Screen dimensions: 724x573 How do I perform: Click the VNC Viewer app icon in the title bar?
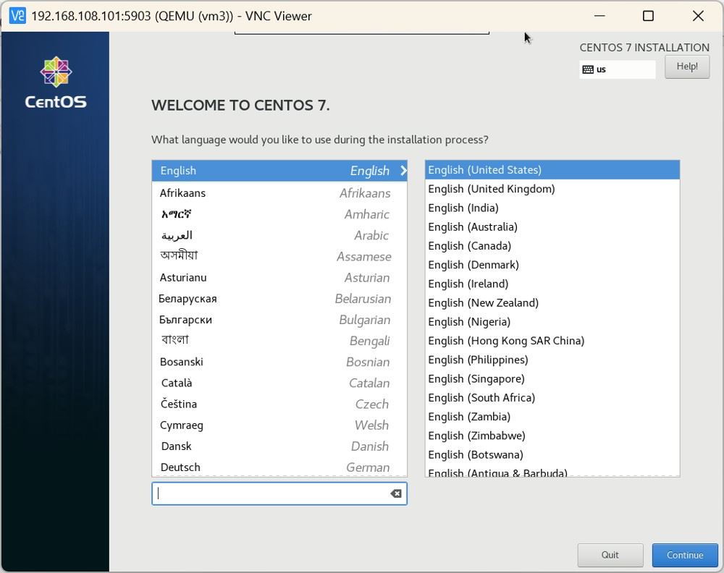pyautogui.click(x=17, y=16)
